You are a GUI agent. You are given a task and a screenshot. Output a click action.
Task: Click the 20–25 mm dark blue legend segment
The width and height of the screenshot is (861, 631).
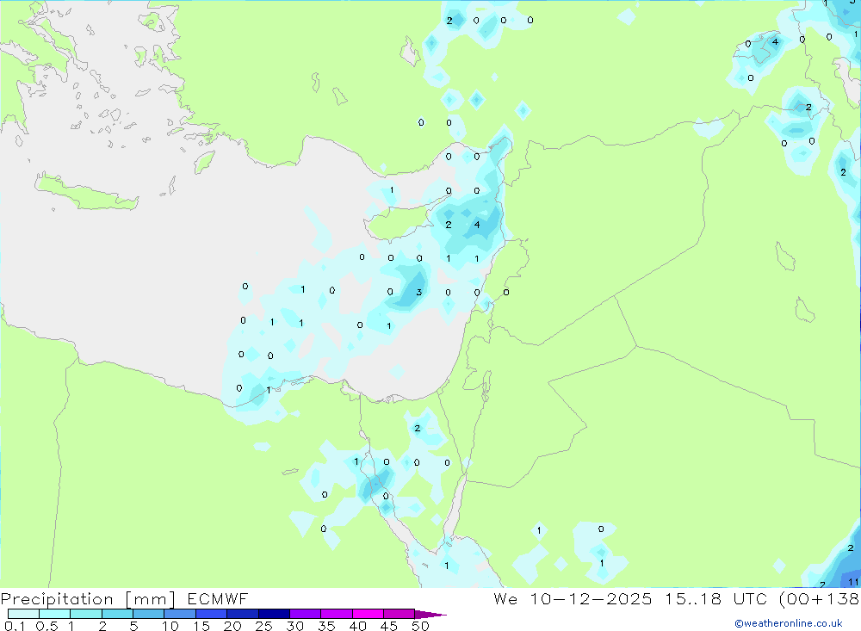click(242, 614)
